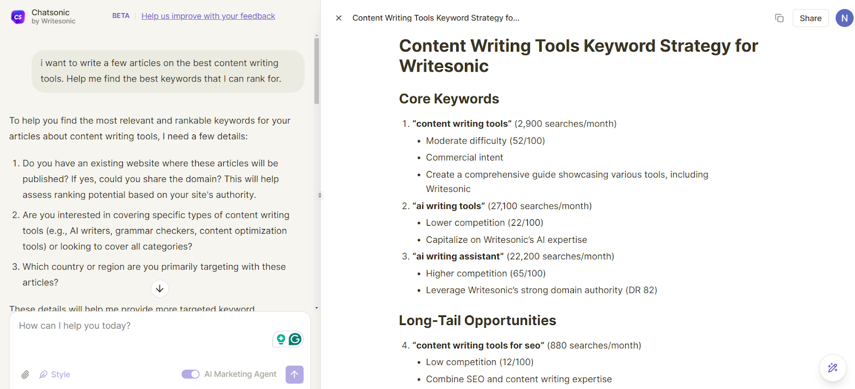This screenshot has width=855, height=389.
Task: Click 'Lower competition (22/100)' bullet
Action: pyautogui.click(x=484, y=223)
